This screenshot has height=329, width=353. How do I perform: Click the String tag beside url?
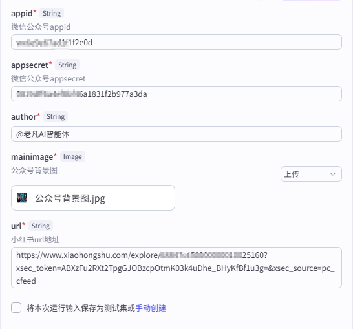41,226
